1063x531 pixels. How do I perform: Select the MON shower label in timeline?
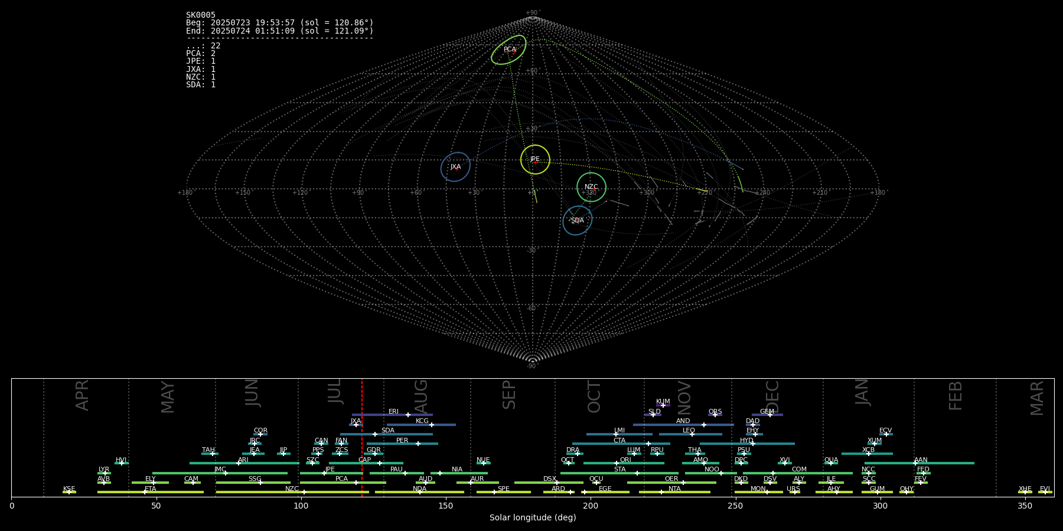click(758, 489)
